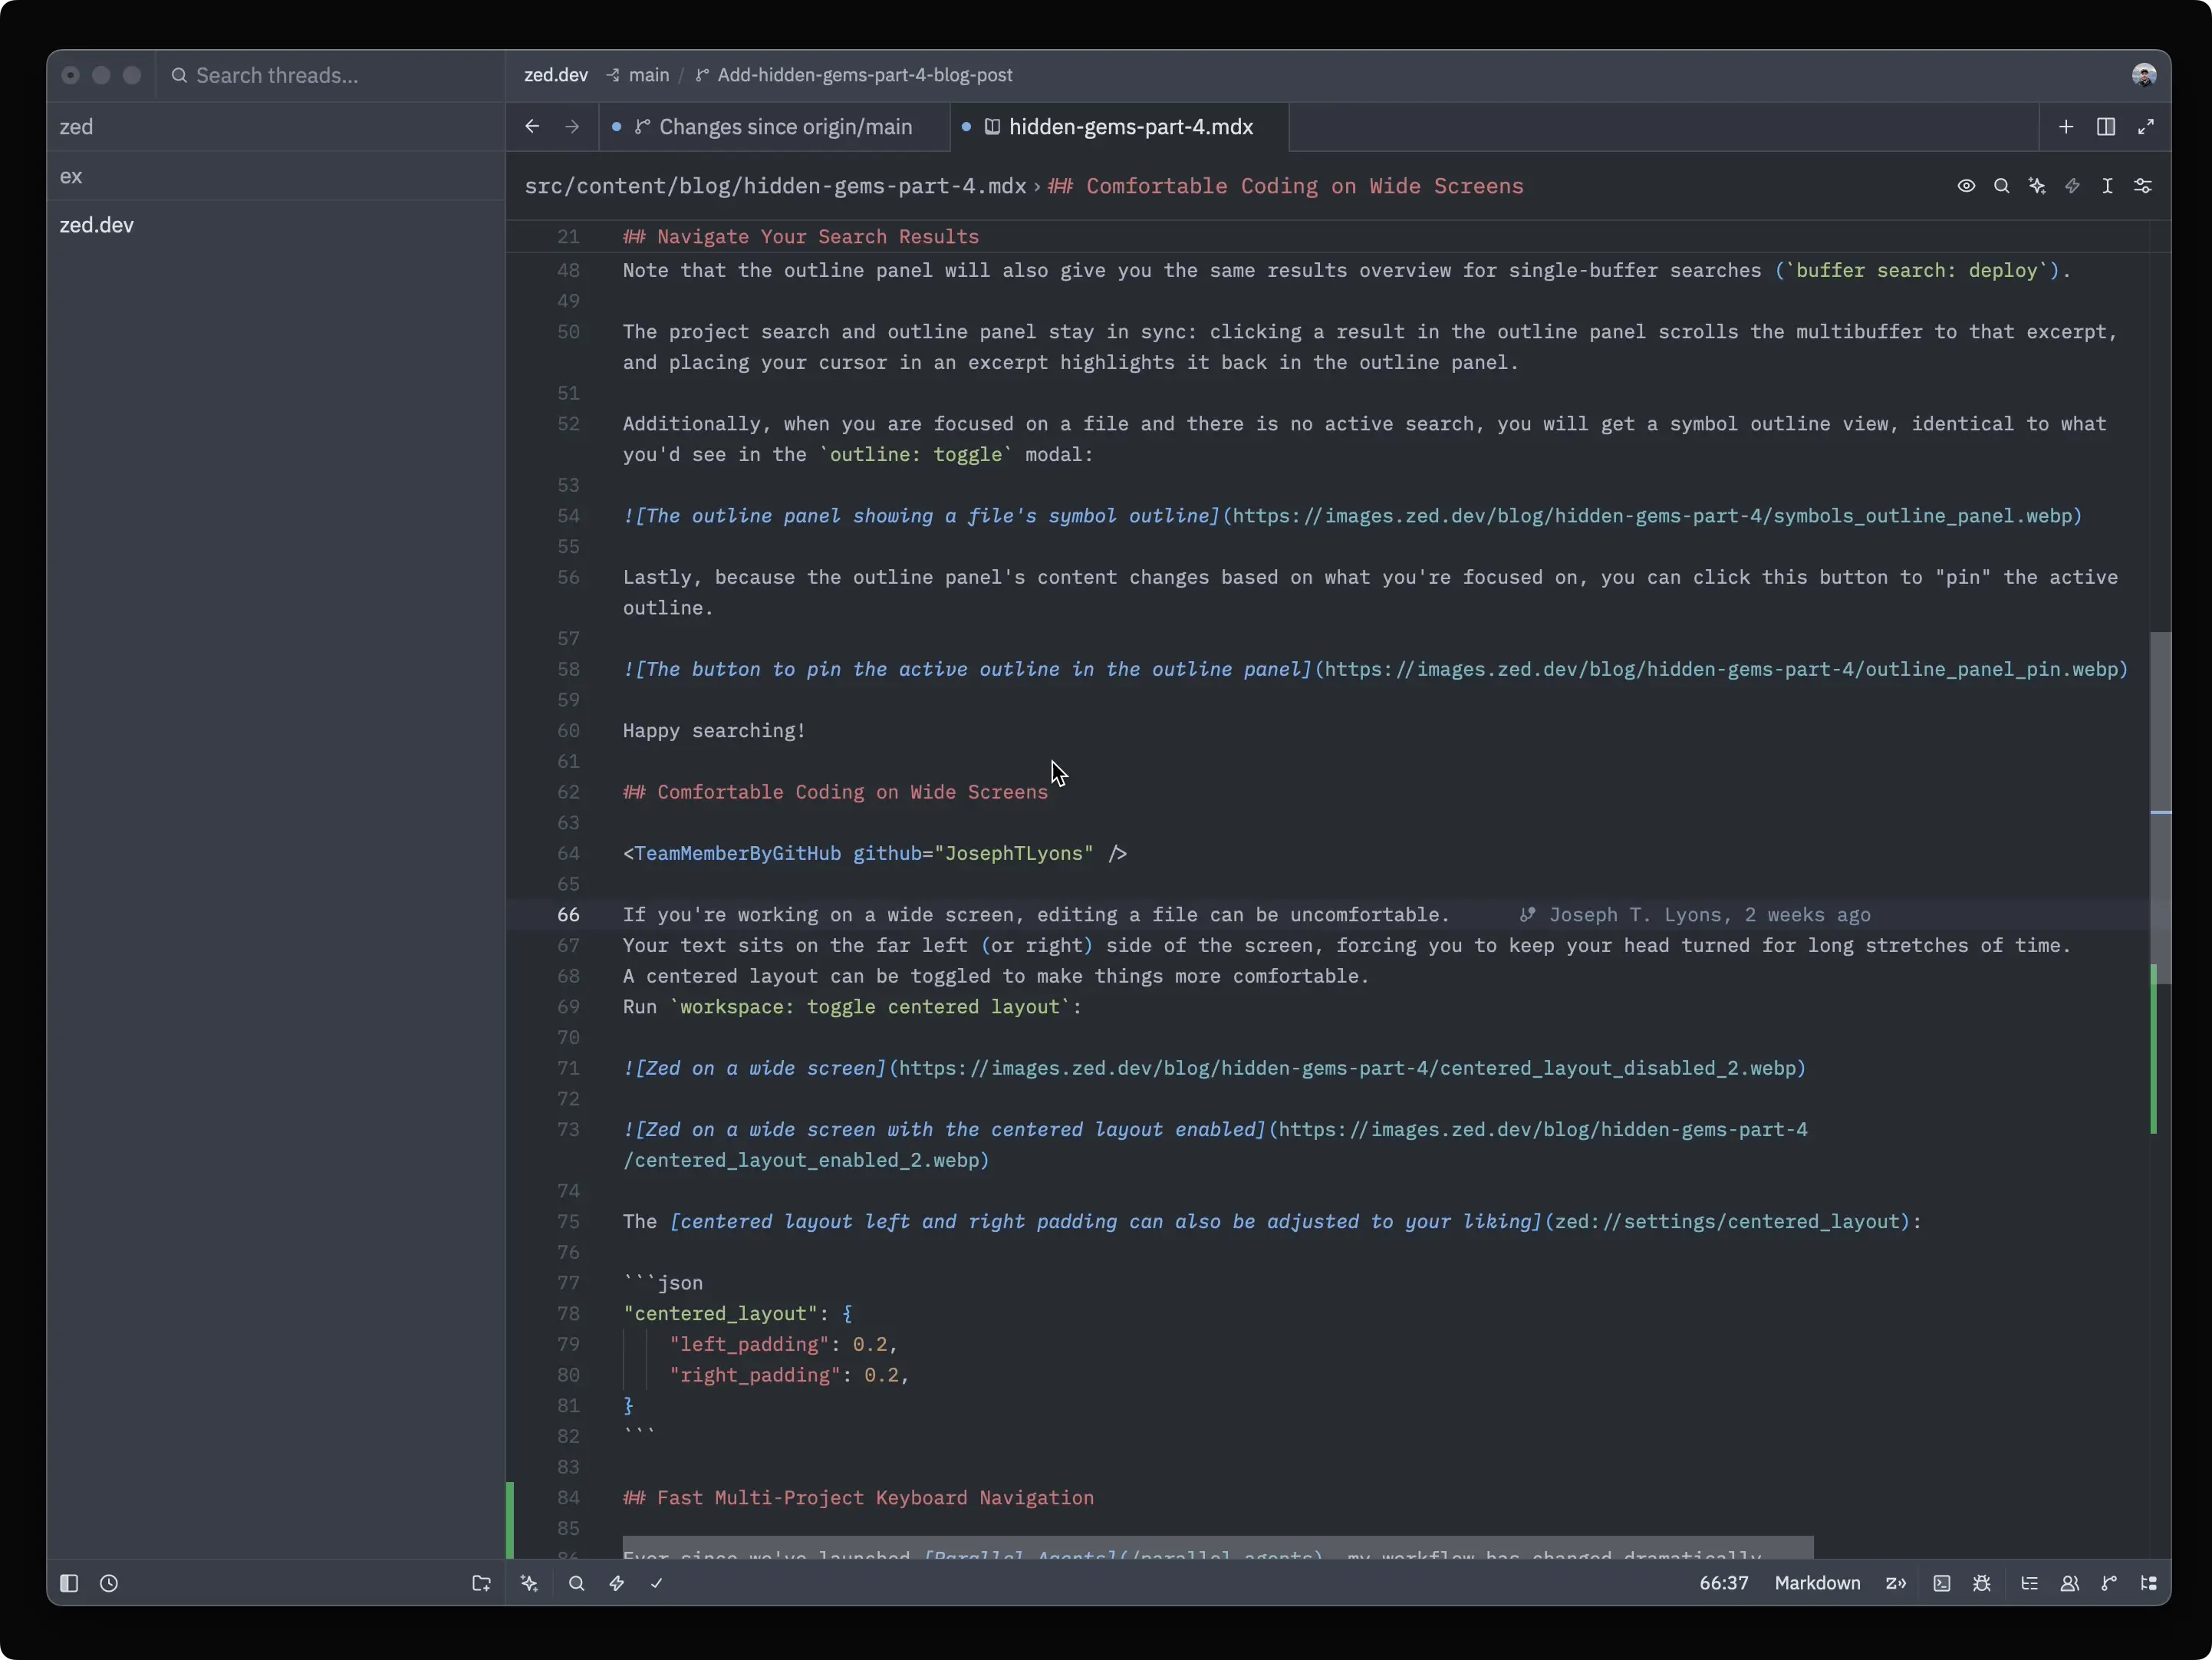Image resolution: width=2212 pixels, height=1660 pixels.
Task: Click the lightning bolt icon in status bar
Action: [x=617, y=1583]
